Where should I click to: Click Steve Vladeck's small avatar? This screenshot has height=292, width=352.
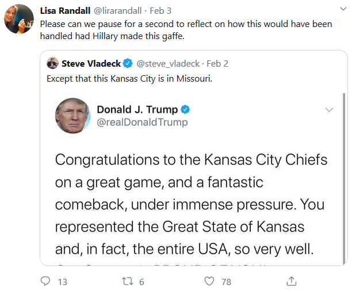pos(52,63)
